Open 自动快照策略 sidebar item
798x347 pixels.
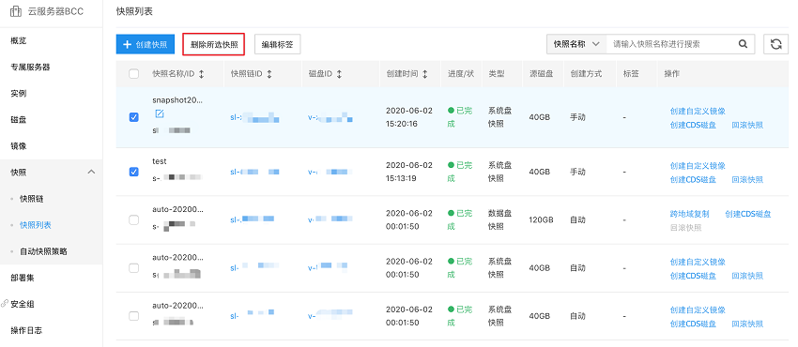[x=44, y=251]
